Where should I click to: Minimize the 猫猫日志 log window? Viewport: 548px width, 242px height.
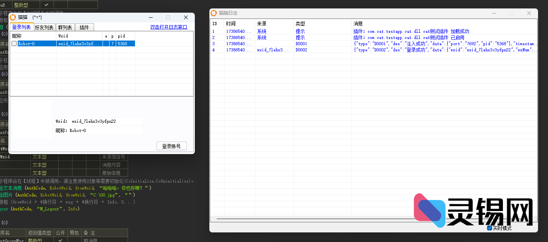click(x=494, y=13)
